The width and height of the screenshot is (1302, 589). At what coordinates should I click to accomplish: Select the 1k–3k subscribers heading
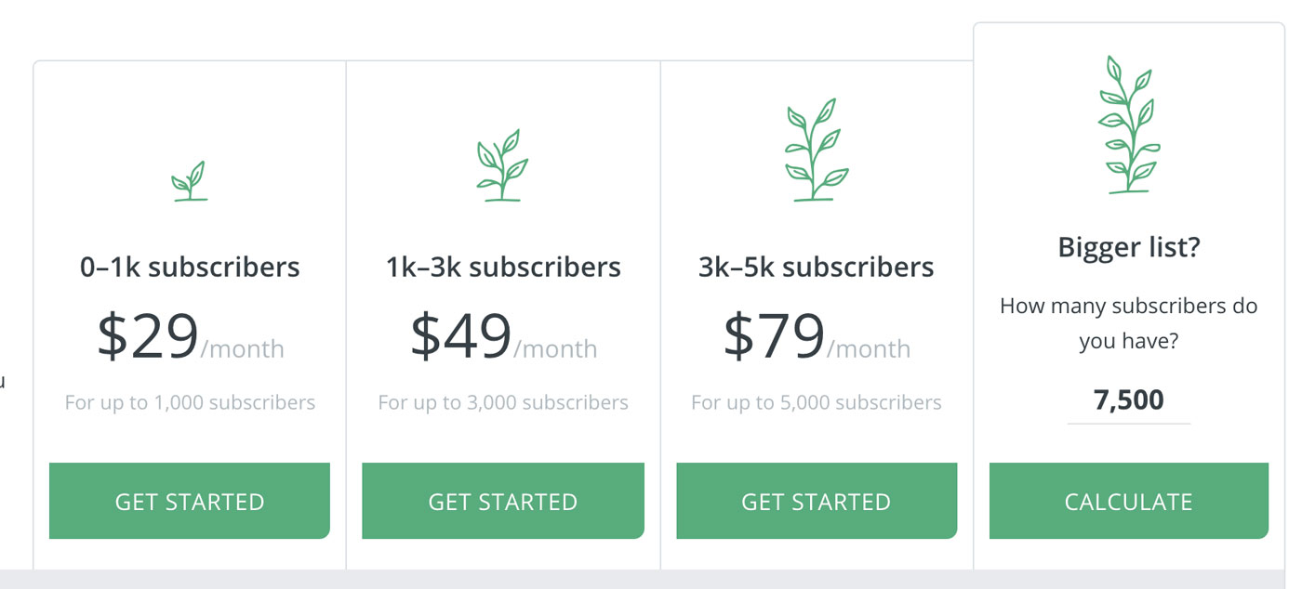503,267
